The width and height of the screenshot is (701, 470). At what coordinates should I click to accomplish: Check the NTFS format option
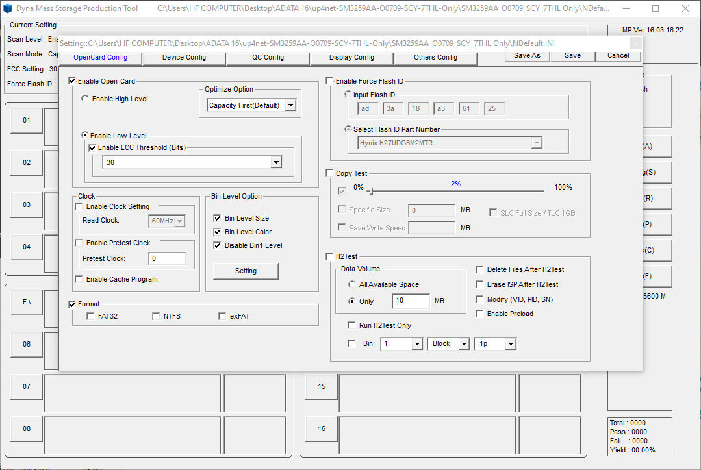coord(156,316)
